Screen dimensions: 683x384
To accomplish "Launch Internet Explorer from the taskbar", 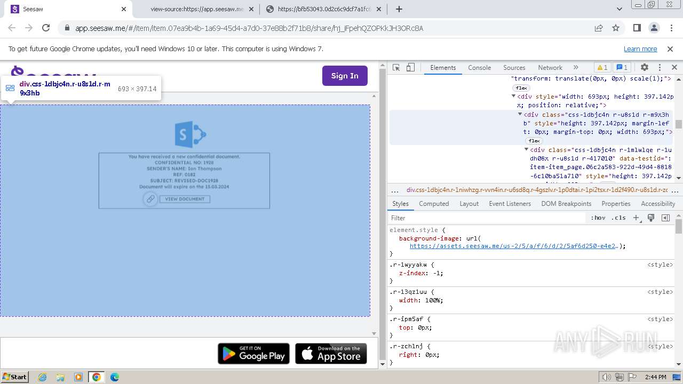I will pos(43,377).
